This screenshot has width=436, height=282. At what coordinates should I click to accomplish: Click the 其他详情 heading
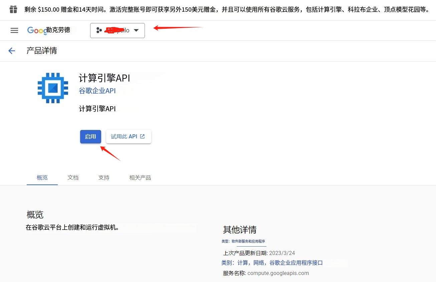point(240,230)
